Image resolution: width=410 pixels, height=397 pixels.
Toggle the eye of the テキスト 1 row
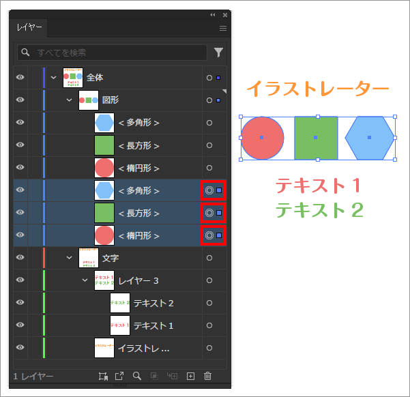coord(20,325)
